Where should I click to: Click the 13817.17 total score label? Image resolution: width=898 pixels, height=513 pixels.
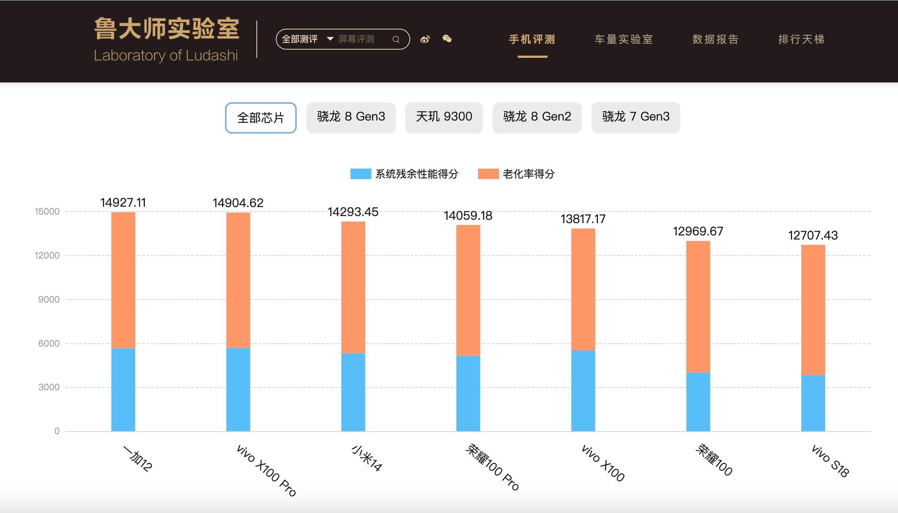[x=583, y=219]
